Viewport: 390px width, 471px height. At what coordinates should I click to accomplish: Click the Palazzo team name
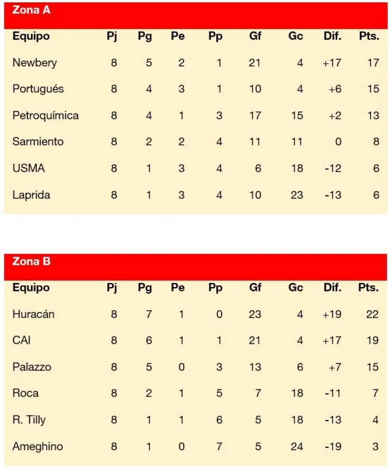[32, 367]
